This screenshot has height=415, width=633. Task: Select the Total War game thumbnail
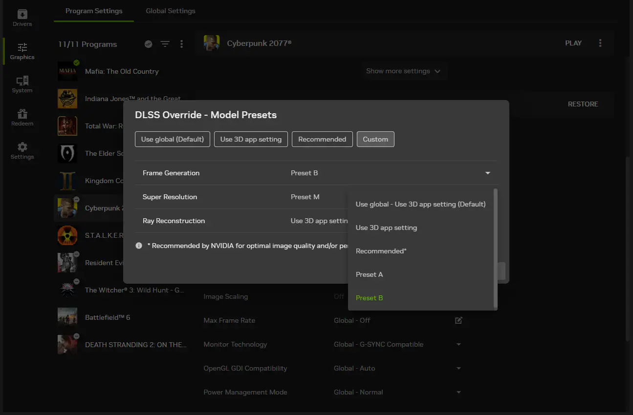point(67,126)
